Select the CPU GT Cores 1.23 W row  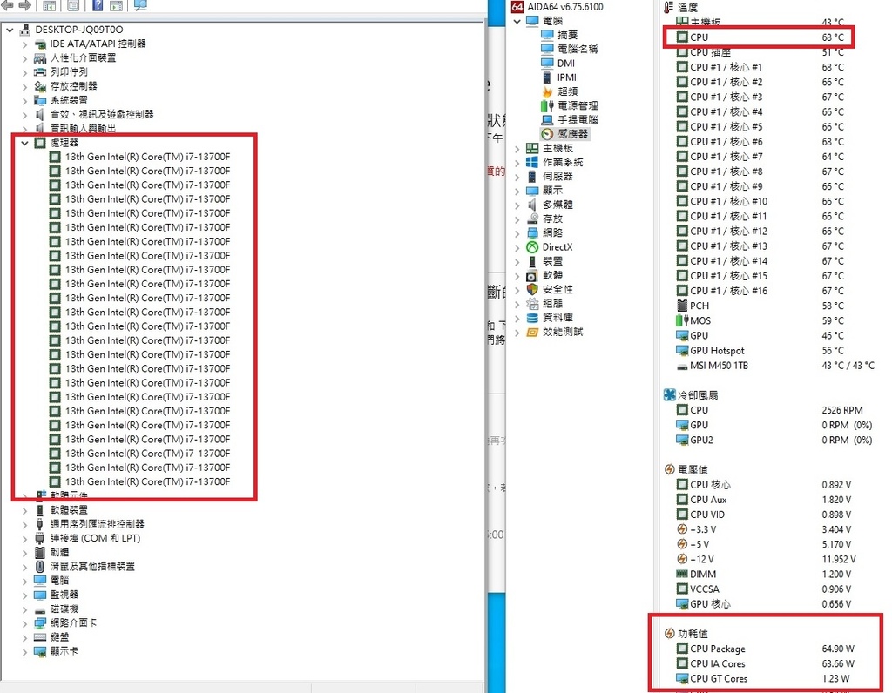pos(765,679)
